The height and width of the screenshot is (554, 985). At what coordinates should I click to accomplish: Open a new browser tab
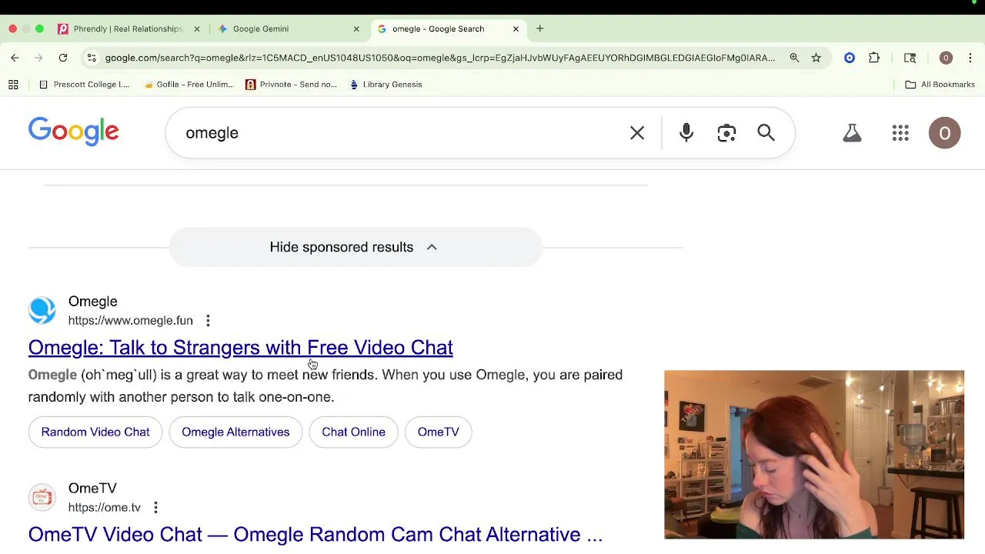point(540,28)
